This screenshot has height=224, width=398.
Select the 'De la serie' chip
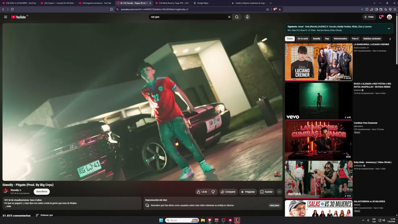click(303, 39)
